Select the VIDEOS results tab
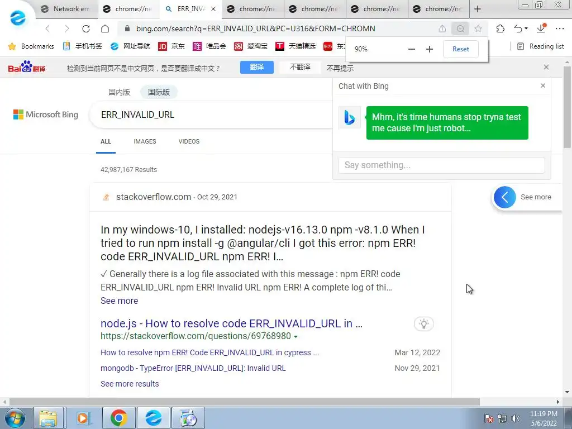572x429 pixels. tap(189, 141)
